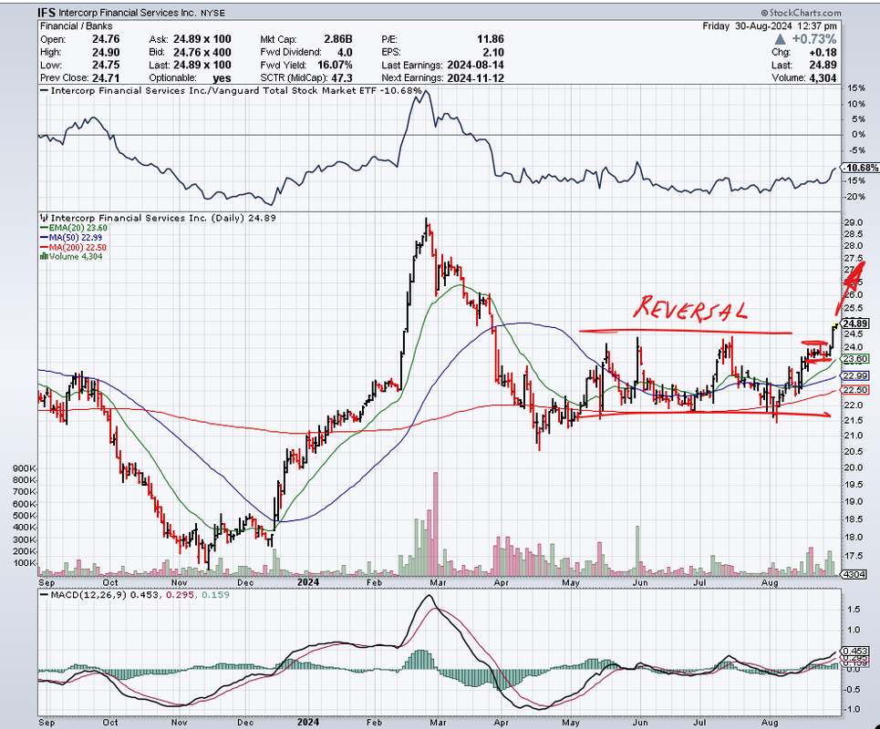Click the blue 22.99 MA tag on the axis
The image size is (880, 729).
(855, 375)
